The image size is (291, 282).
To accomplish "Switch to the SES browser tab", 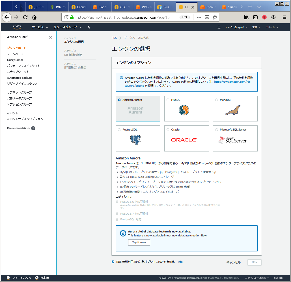I will point(122,7).
